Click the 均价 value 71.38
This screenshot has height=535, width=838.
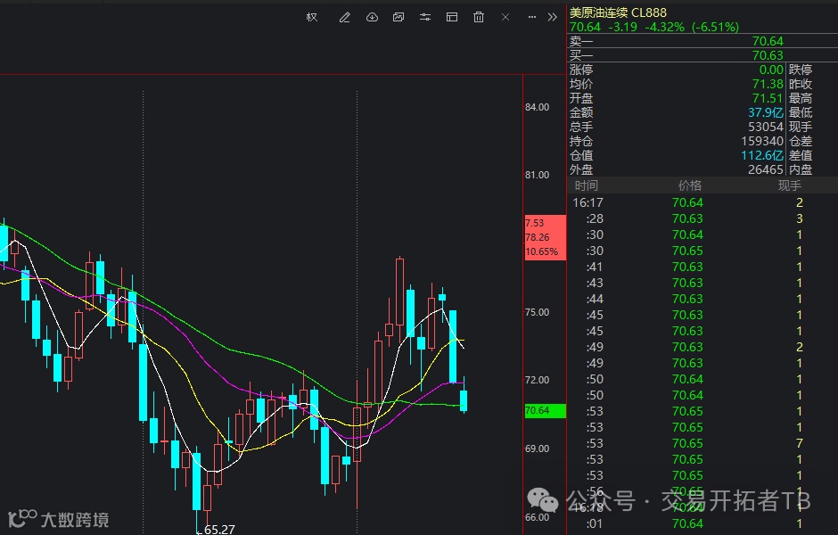768,84
